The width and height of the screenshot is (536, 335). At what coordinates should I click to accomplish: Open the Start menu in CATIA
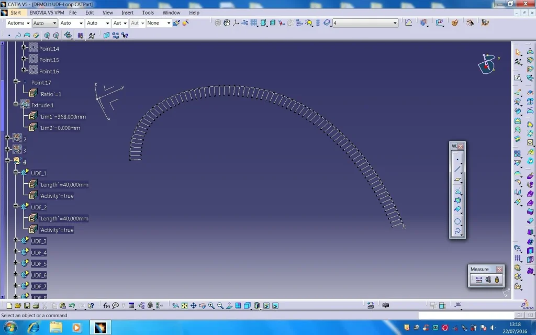(x=16, y=13)
